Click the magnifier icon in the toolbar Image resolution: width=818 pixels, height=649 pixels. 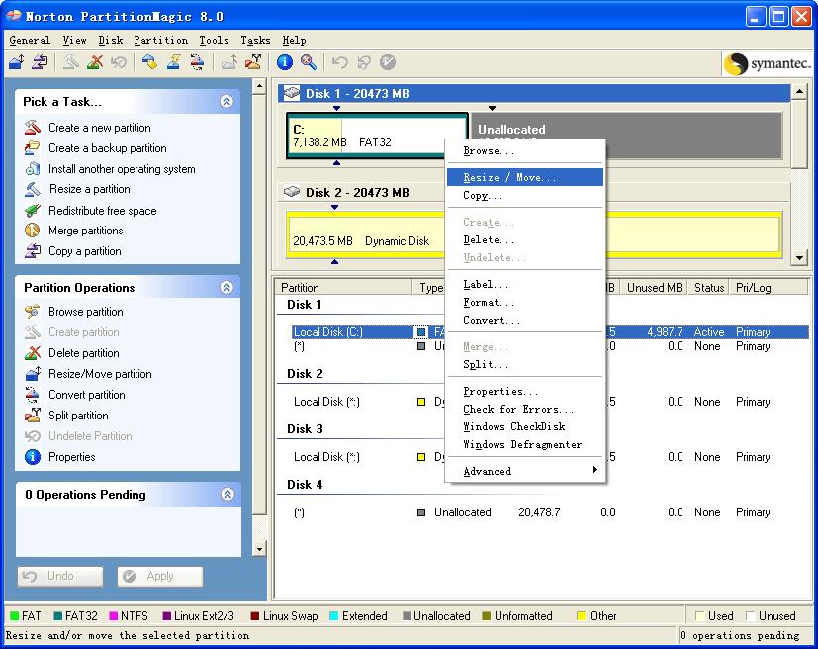[x=309, y=62]
